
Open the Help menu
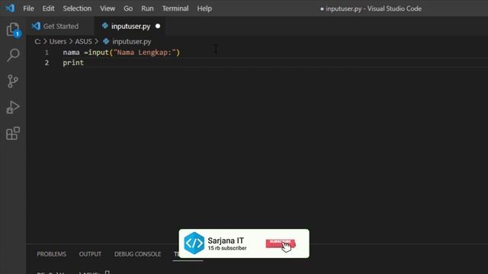pos(204,8)
